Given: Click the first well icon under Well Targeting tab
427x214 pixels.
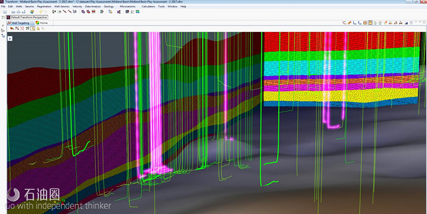Looking at the screenshot, I should pyautogui.click(x=12, y=28).
